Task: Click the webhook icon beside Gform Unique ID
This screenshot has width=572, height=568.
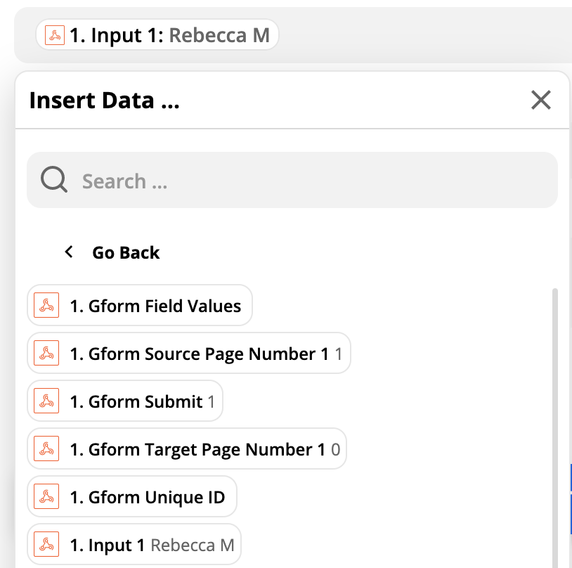Action: coord(46,496)
